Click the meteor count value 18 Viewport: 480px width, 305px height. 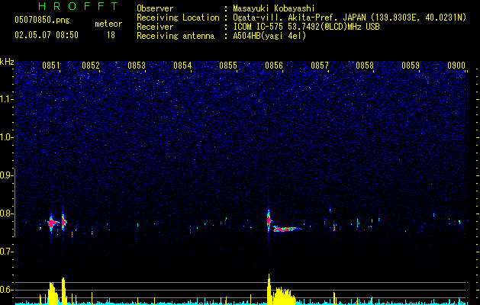point(111,35)
